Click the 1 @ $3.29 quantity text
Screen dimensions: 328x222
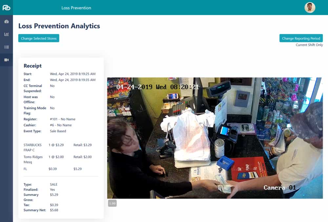coord(56,145)
